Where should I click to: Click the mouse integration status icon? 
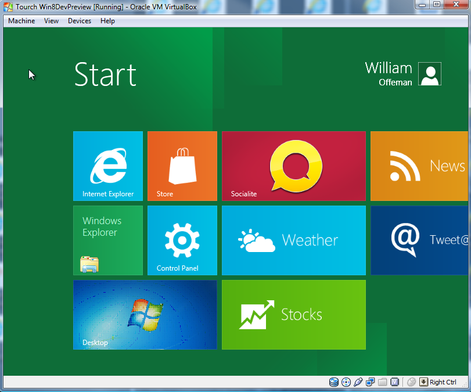(x=412, y=382)
